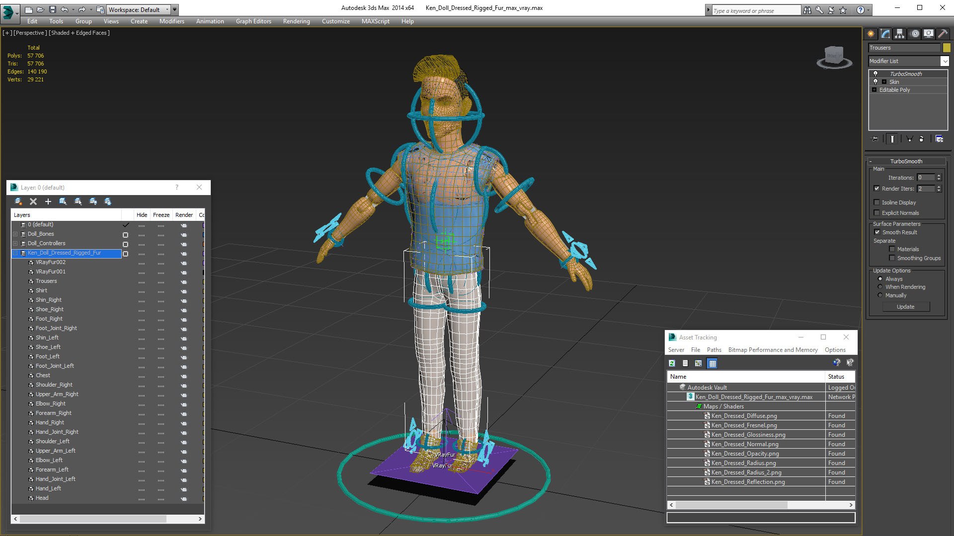This screenshot has width=954, height=536.
Task: Enable the Explicit Normals checkbox
Action: coord(876,213)
